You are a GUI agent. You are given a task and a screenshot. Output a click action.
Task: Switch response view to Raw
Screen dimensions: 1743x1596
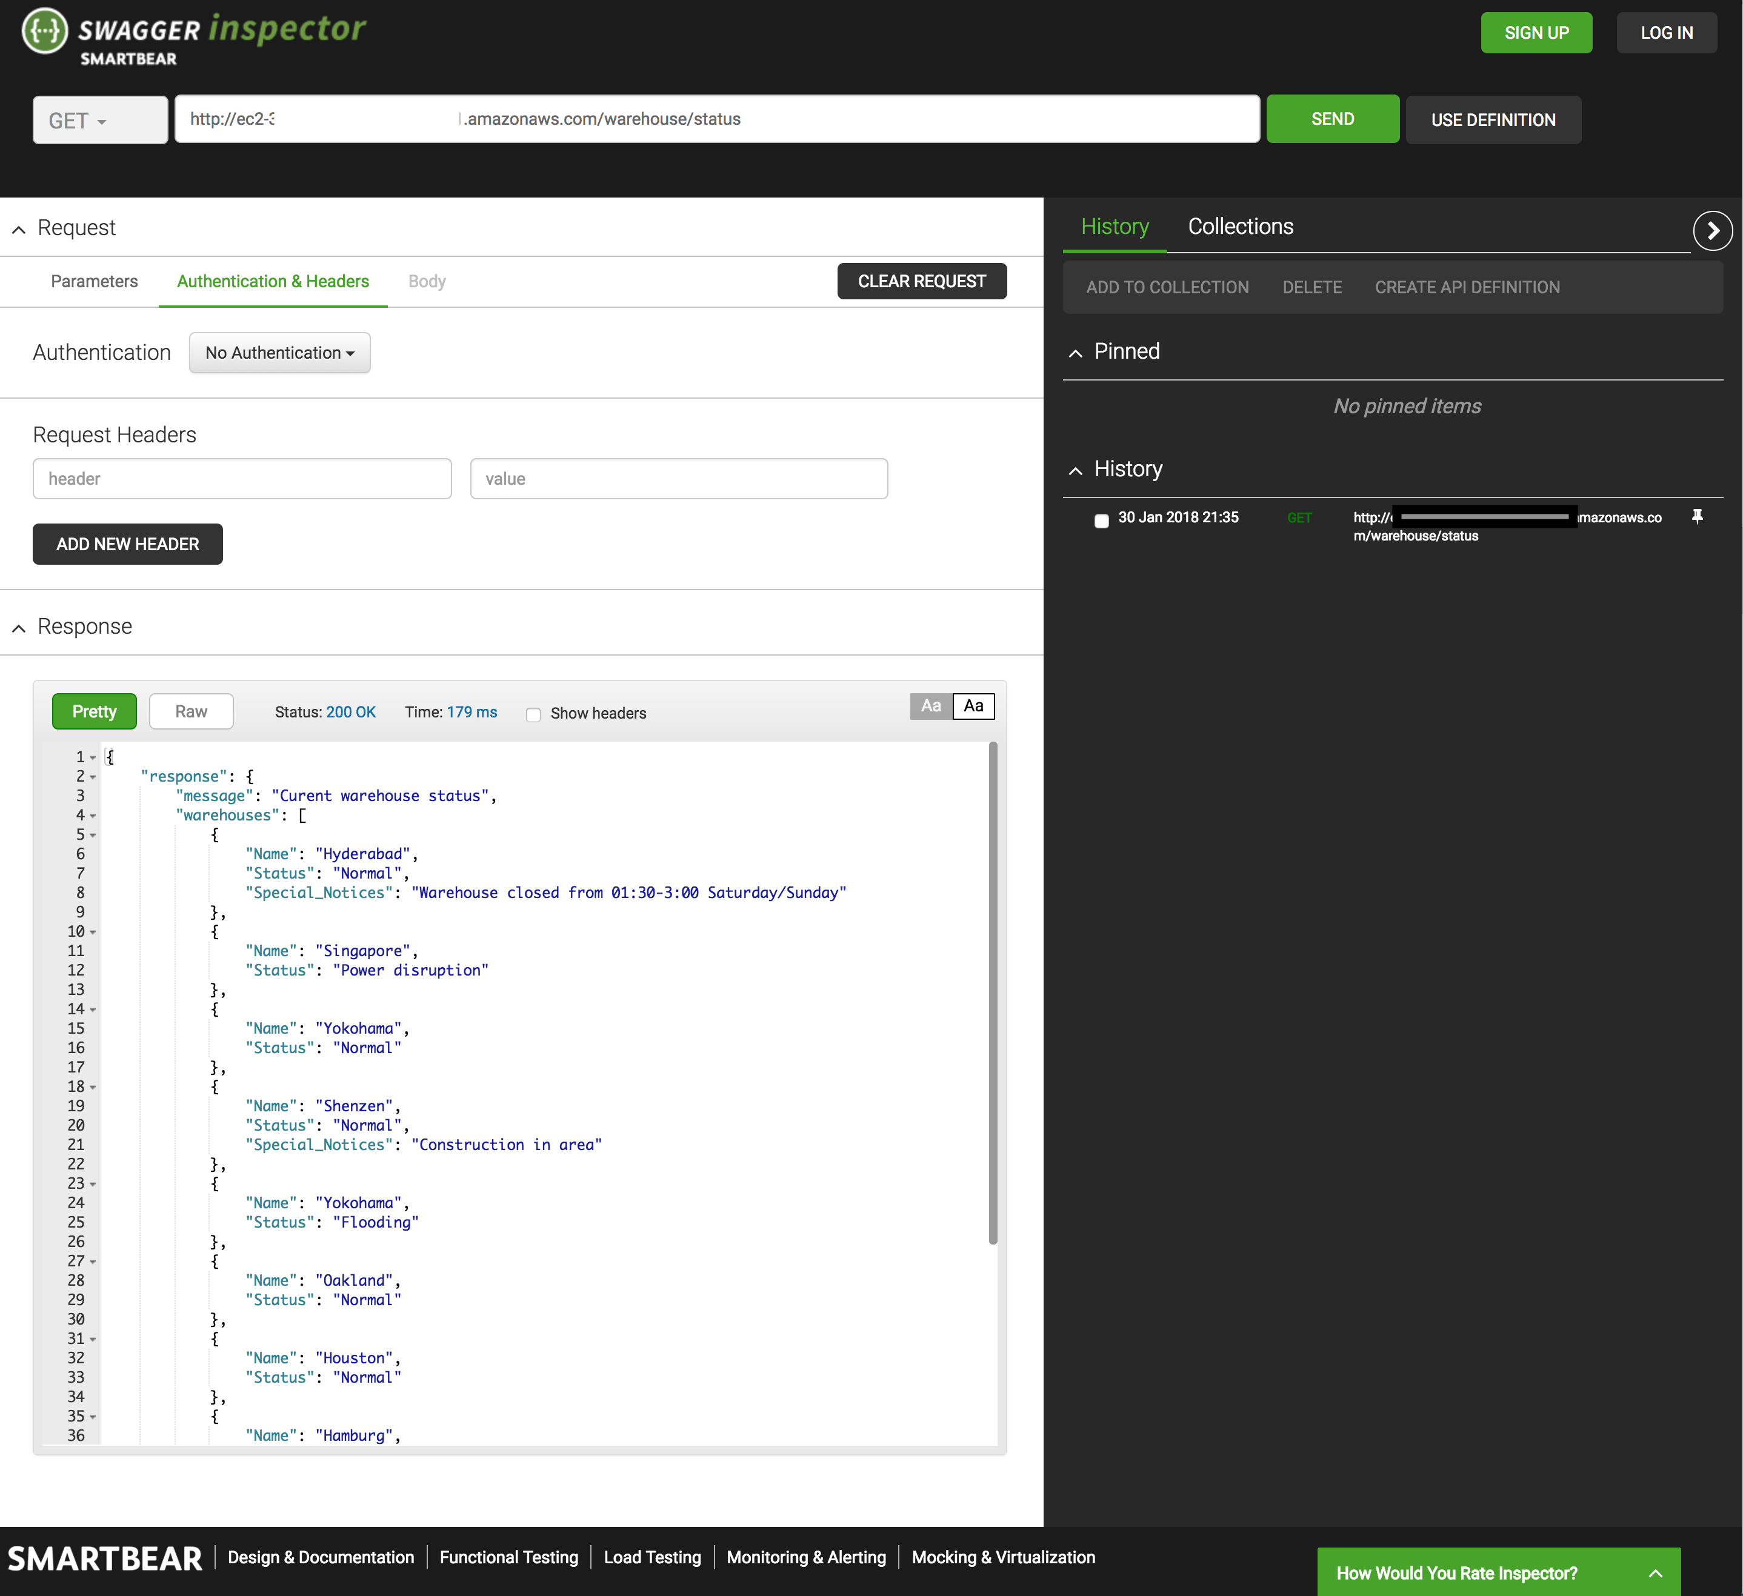pyautogui.click(x=191, y=711)
